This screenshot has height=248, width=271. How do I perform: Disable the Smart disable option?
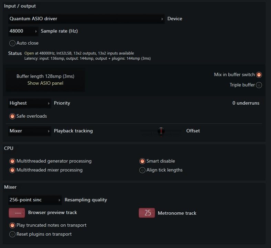coord(142,161)
